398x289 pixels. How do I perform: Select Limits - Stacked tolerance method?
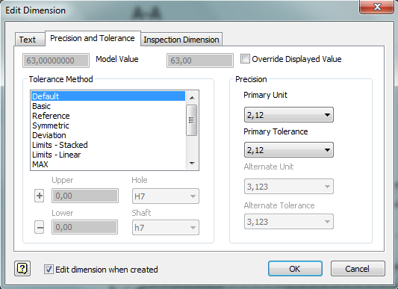[x=60, y=145]
